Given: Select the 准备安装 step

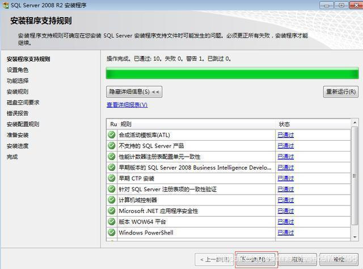Looking at the screenshot, I should coord(18,135).
